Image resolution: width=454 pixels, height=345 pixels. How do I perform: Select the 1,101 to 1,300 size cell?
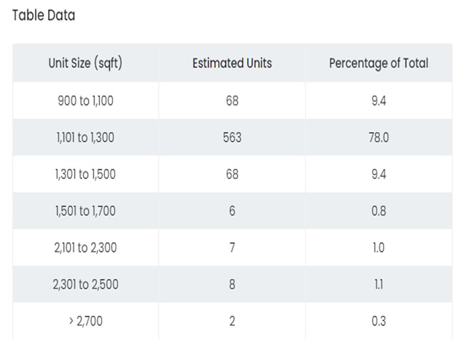click(x=85, y=138)
